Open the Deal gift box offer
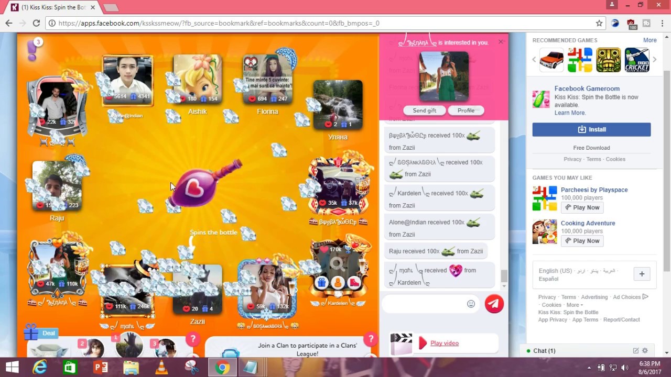 click(39, 332)
